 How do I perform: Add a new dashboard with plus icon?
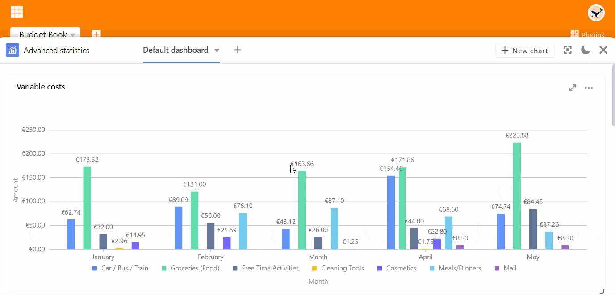pyautogui.click(x=238, y=50)
